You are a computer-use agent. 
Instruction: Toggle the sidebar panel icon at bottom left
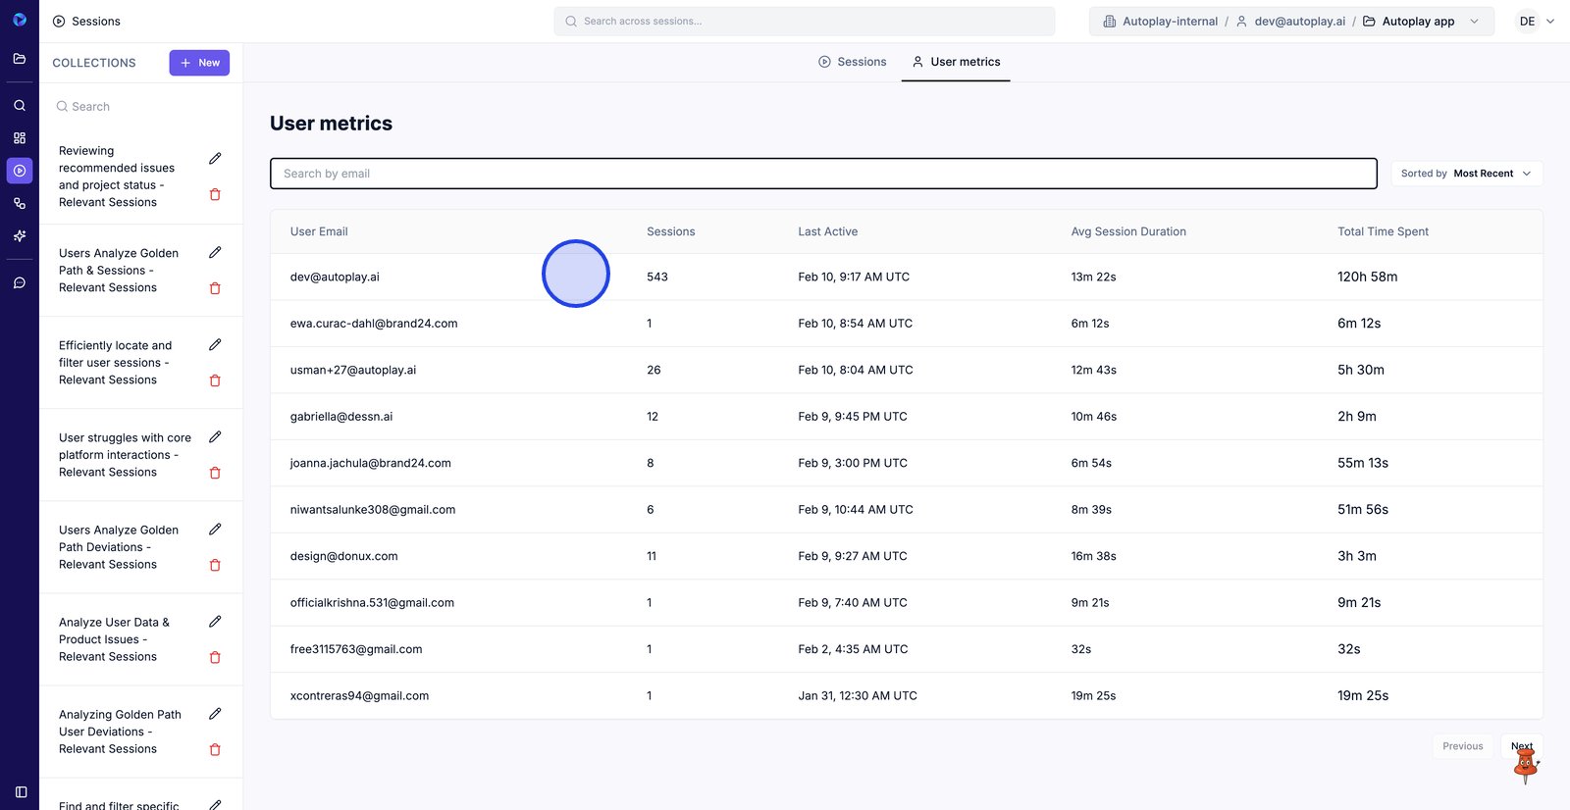(x=21, y=791)
